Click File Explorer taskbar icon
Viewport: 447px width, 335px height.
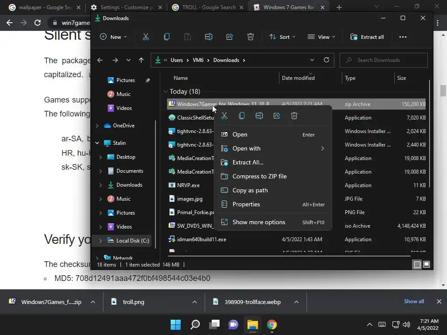(253, 325)
